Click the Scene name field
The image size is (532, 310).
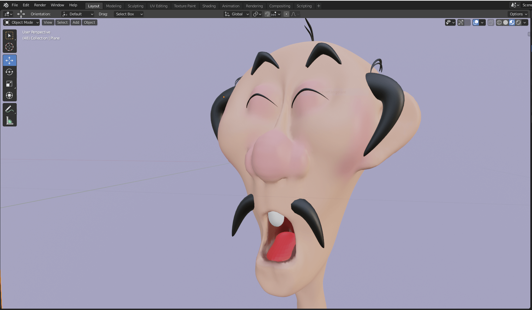(x=527, y=5)
